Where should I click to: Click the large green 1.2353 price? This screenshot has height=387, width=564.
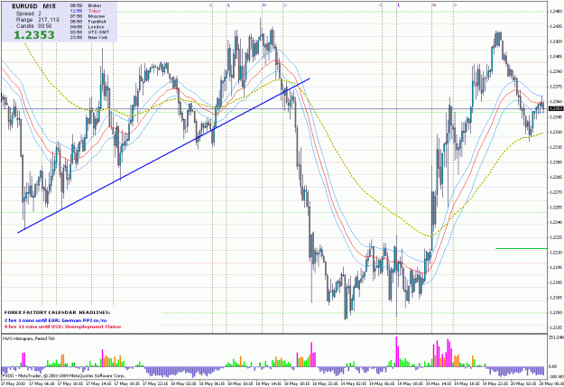pos(34,35)
